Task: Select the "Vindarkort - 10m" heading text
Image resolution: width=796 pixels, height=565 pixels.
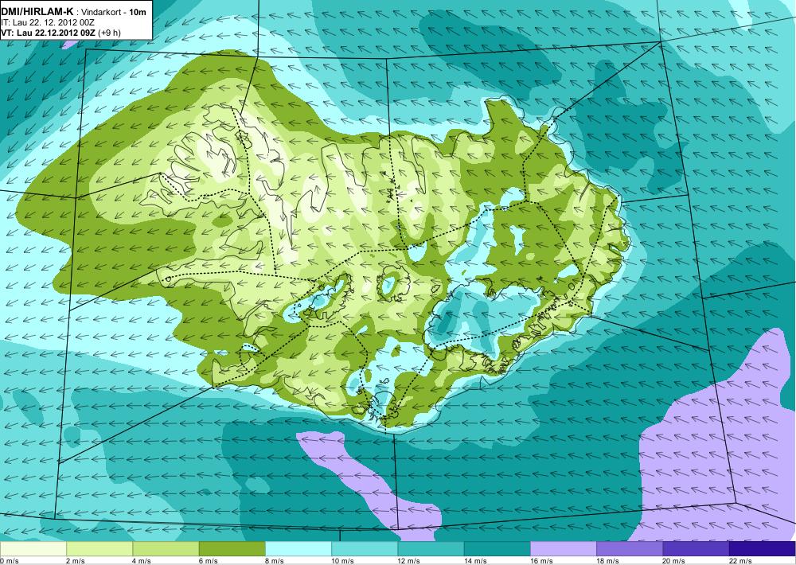Action: click(114, 12)
